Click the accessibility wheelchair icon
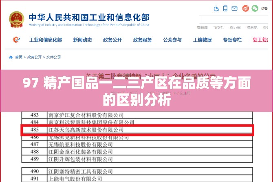Image resolution: width=273 pixels, height=182 pixels. tap(216, 9)
